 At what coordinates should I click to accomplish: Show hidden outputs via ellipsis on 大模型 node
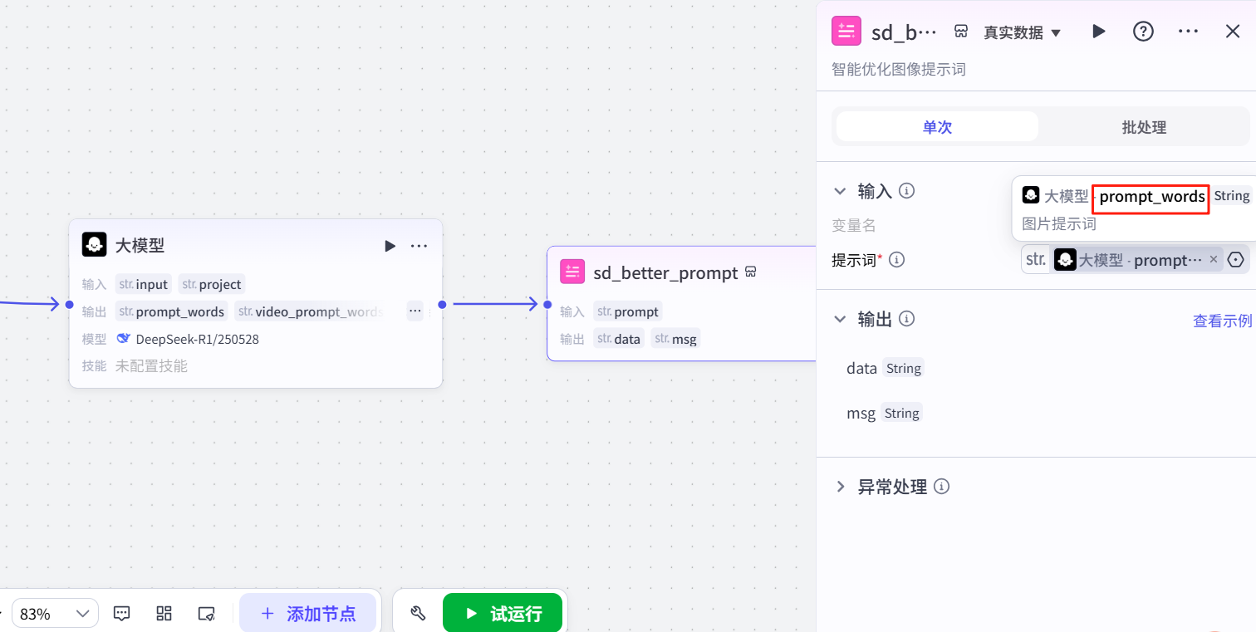tap(415, 311)
